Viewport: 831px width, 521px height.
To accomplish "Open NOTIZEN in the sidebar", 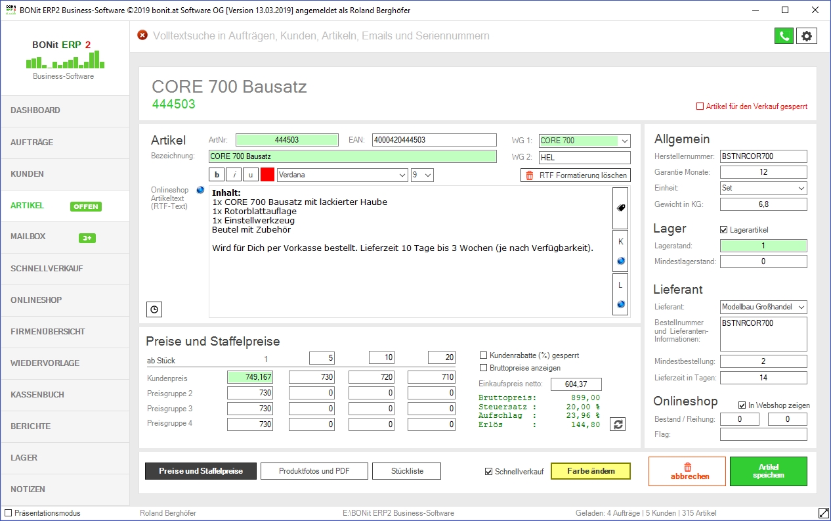I will click(64, 489).
